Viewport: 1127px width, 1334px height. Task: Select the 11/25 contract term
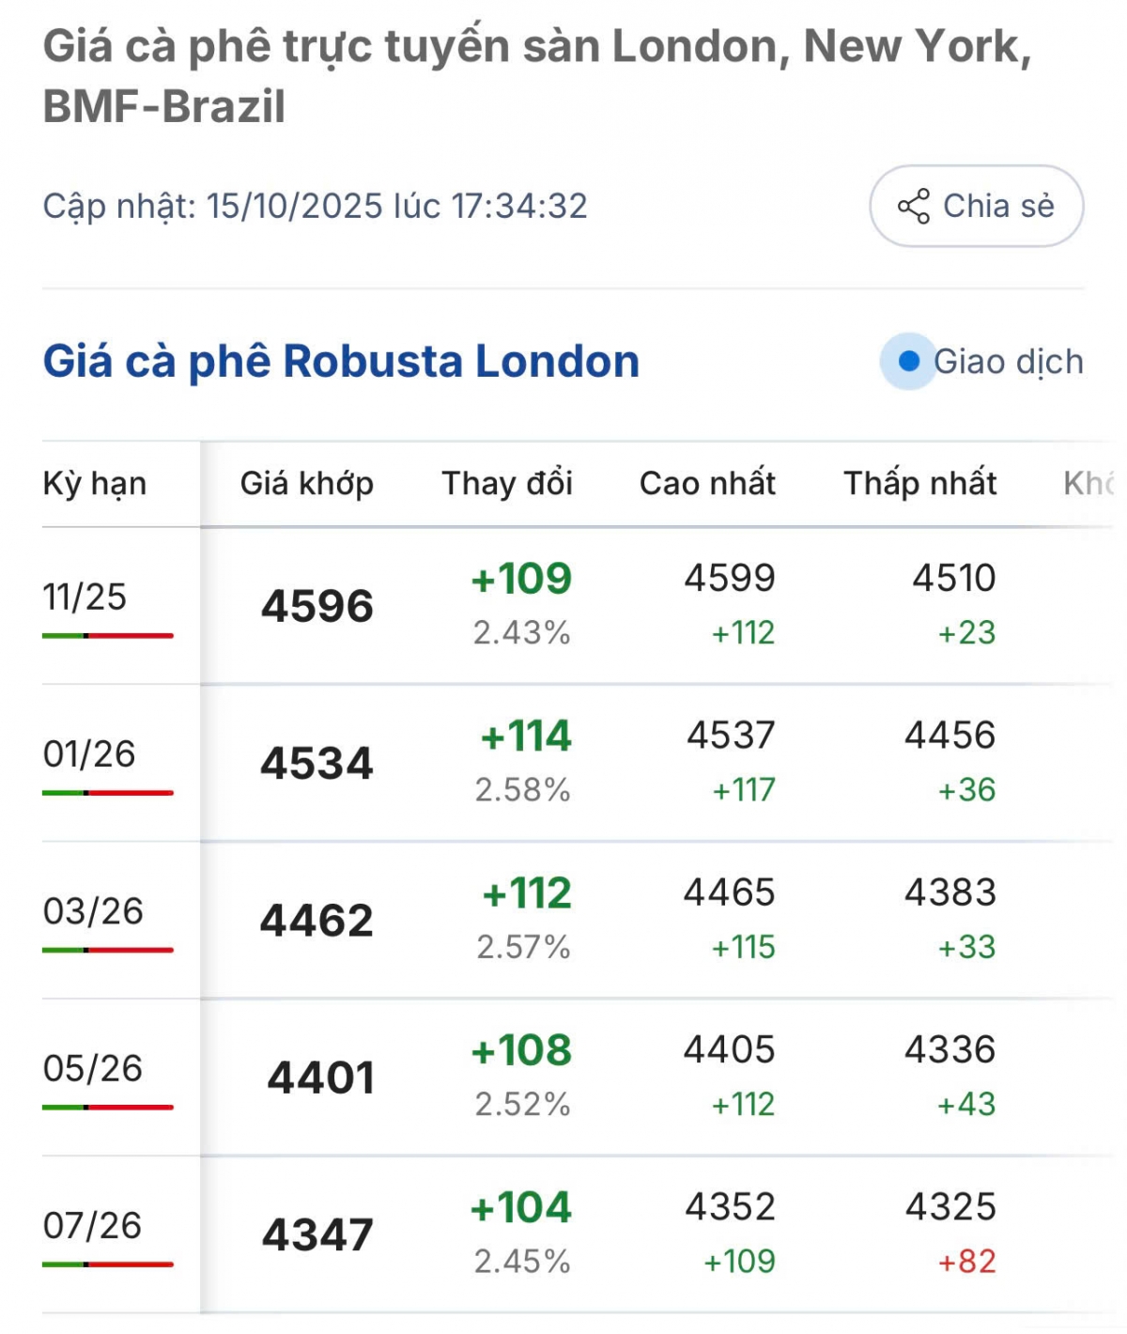[x=85, y=597]
